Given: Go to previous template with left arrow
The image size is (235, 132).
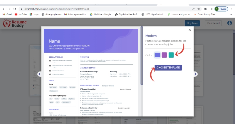Looking at the screenshot, I should tap(39, 74).
